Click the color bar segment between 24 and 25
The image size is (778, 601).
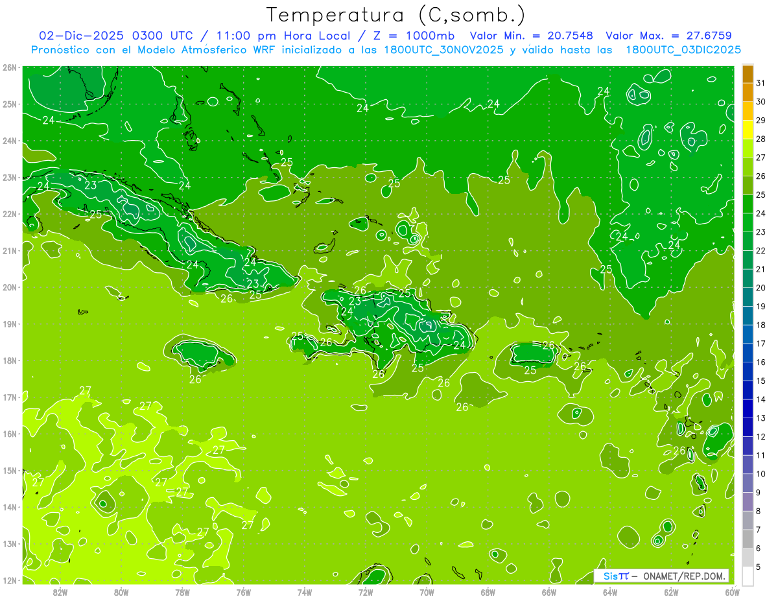pos(748,204)
